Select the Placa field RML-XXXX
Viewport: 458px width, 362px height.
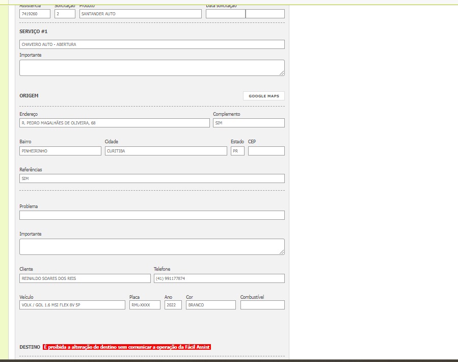coord(145,305)
